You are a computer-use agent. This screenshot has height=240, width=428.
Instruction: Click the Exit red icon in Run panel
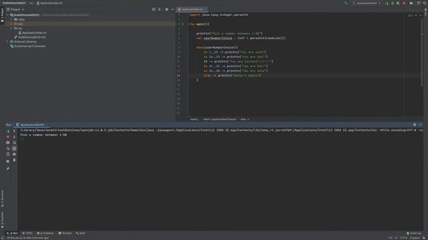click(x=8, y=154)
